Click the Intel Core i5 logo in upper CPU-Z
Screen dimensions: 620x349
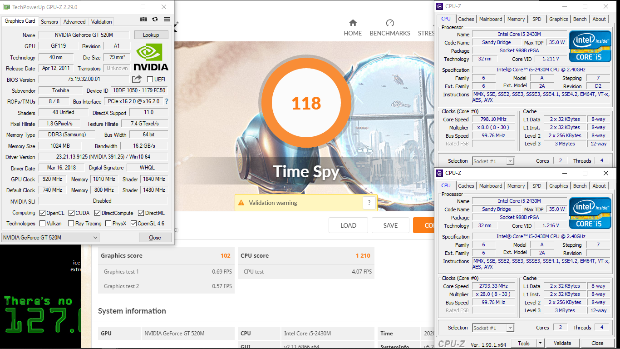pyautogui.click(x=589, y=46)
